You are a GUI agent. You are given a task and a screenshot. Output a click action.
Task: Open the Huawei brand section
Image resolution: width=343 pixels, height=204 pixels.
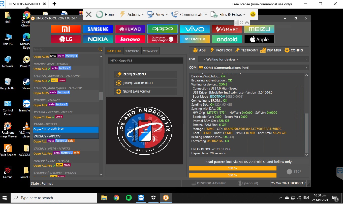[x=130, y=29]
